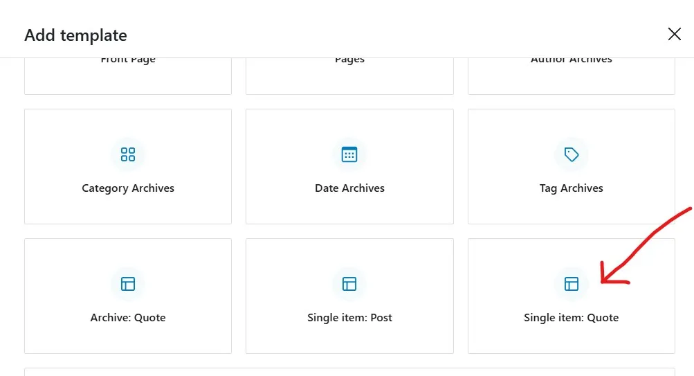
Task: Choose the Single item: Post label
Action: coord(349,318)
